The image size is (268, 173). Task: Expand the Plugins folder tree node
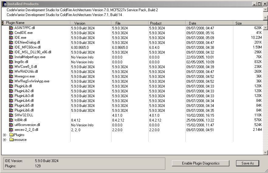pyautogui.click(x=5, y=135)
